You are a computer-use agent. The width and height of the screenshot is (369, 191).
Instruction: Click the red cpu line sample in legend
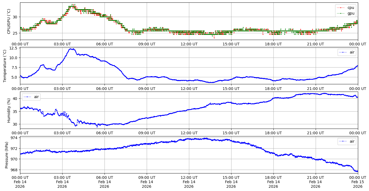341,8
